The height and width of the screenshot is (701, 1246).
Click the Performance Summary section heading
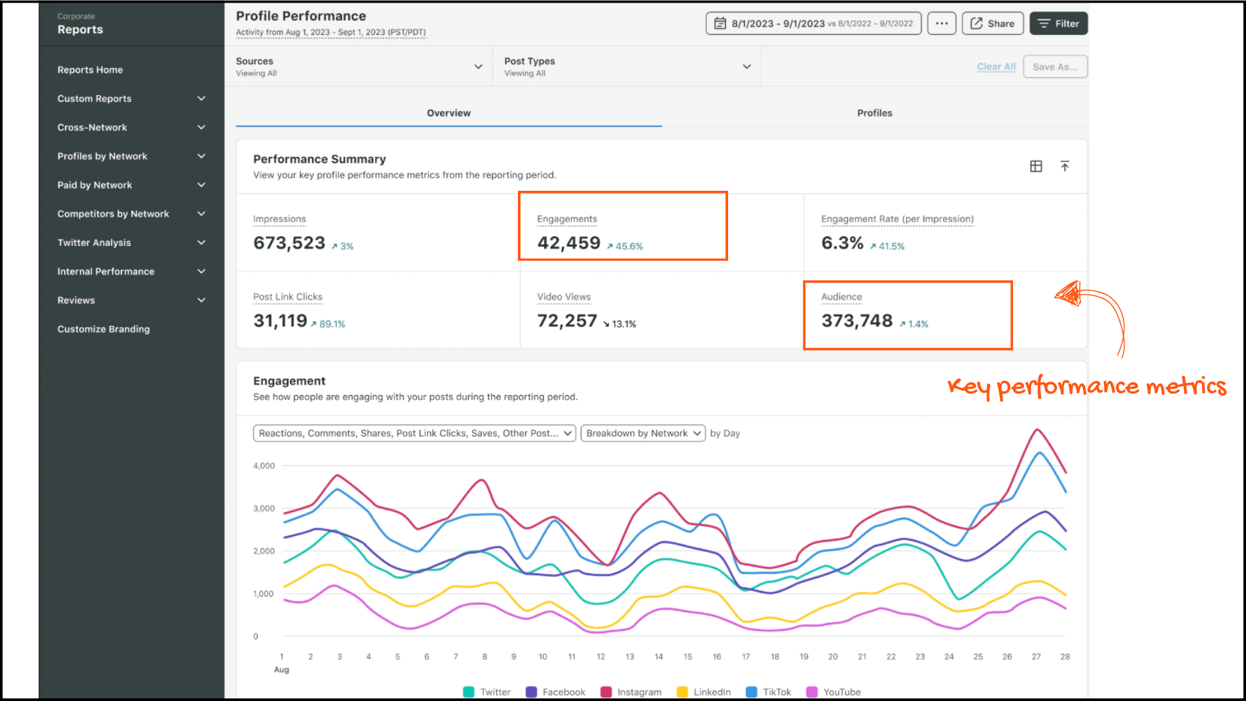319,159
